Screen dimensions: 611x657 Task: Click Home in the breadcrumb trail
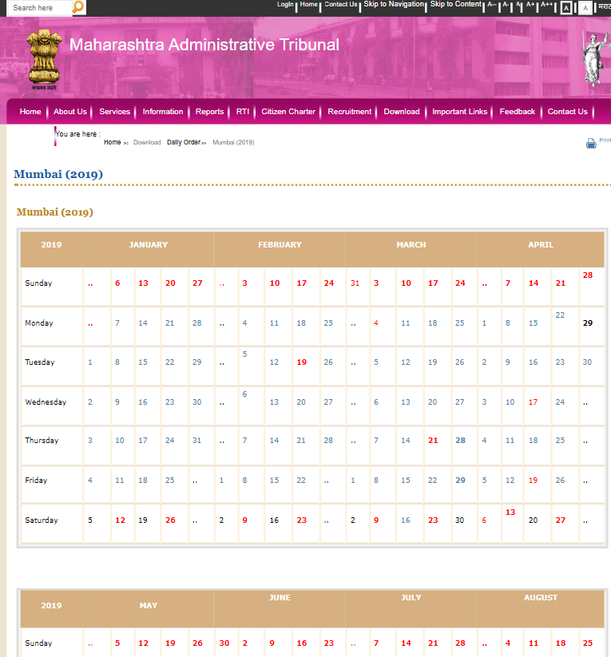(x=112, y=142)
